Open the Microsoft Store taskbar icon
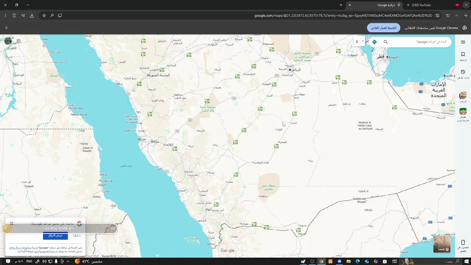The width and height of the screenshot is (471, 265). [x=385, y=261]
